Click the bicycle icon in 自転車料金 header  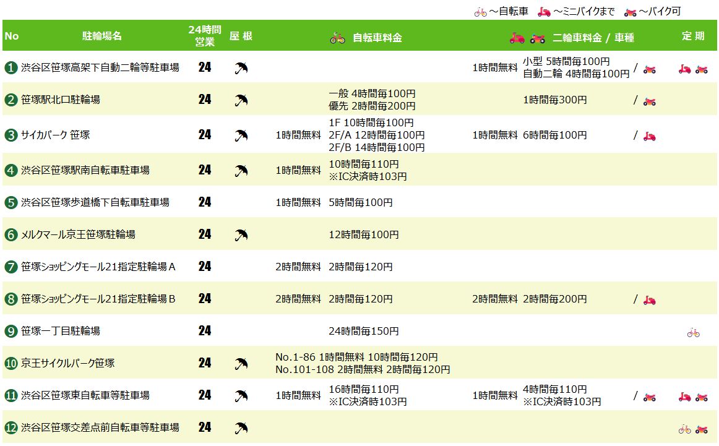(337, 38)
